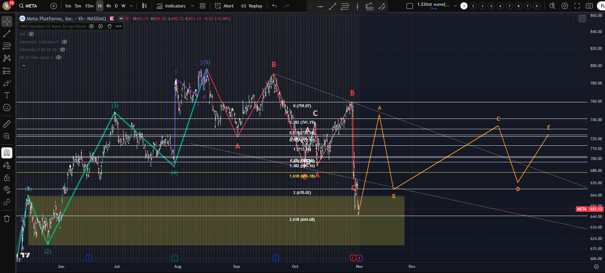Start Bar Replay mode
The width and height of the screenshot is (605, 273).
(252, 6)
